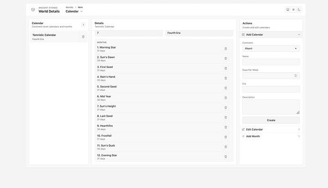The image size is (328, 188).
Task: Delete the Morning Star month
Action: tap(225, 49)
